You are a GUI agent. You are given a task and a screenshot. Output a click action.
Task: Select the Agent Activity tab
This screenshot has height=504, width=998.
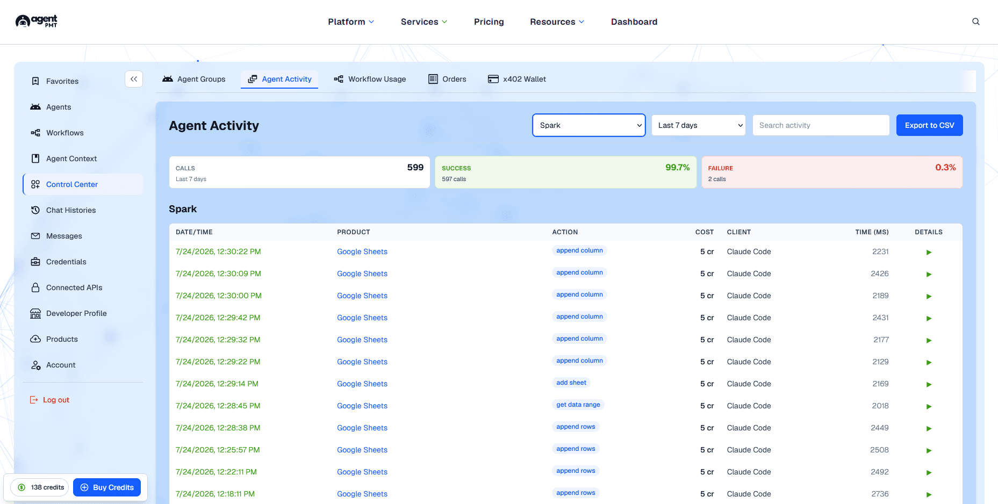279,79
